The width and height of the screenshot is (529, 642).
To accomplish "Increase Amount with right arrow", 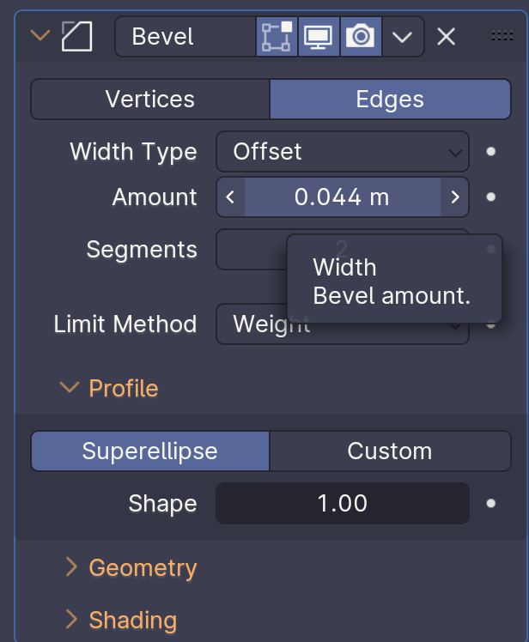I will [x=455, y=197].
